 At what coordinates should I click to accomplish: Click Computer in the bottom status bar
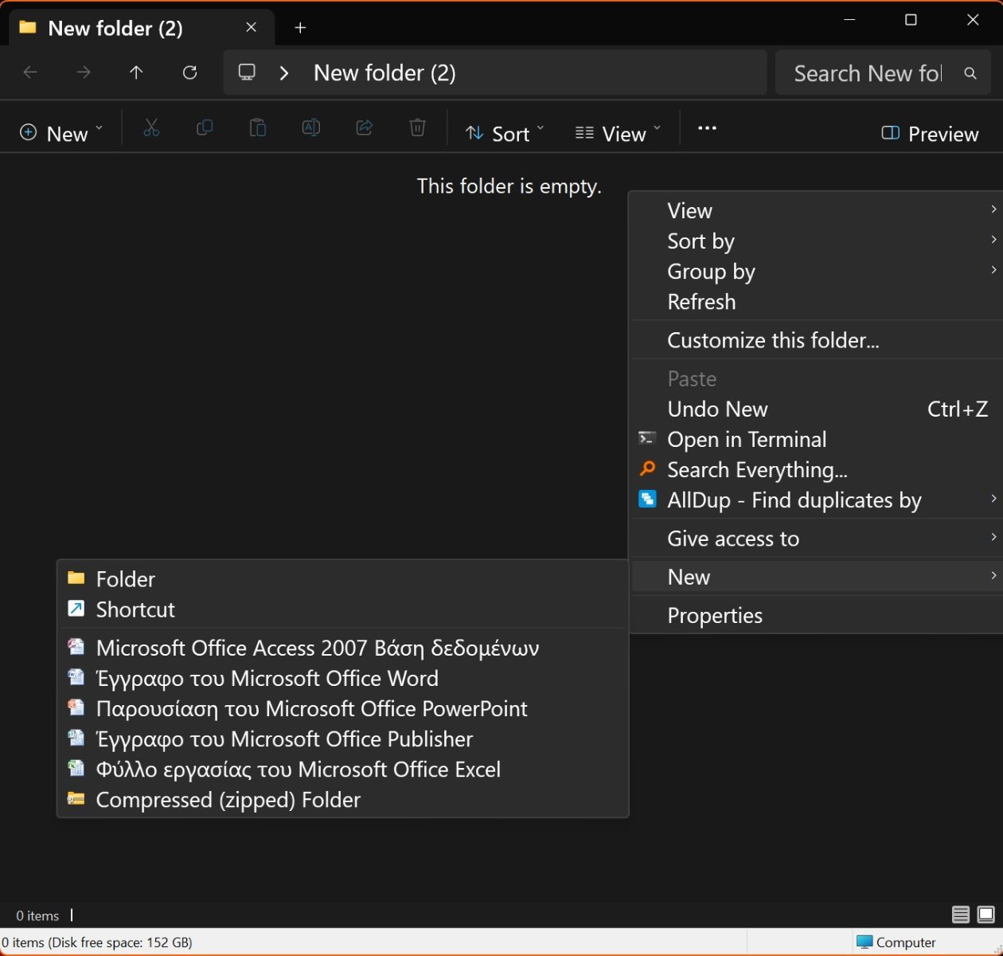coord(896,942)
